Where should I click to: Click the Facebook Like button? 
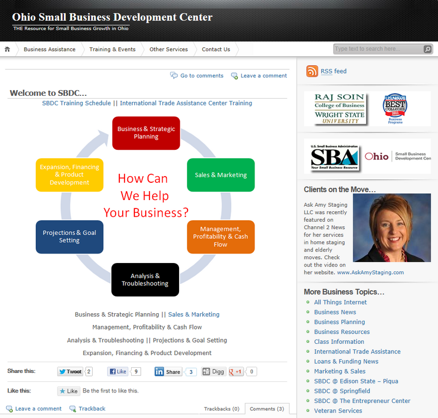(118, 371)
